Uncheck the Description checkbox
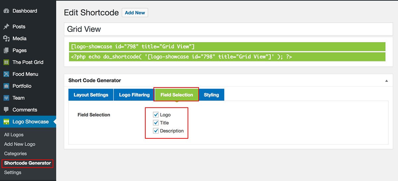398x181 pixels. [156, 131]
